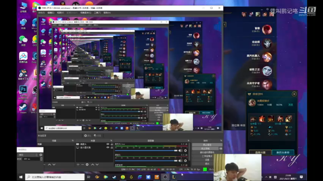Open source properties gear icon
Screen dimensions: 323x181
click(x=87, y=165)
